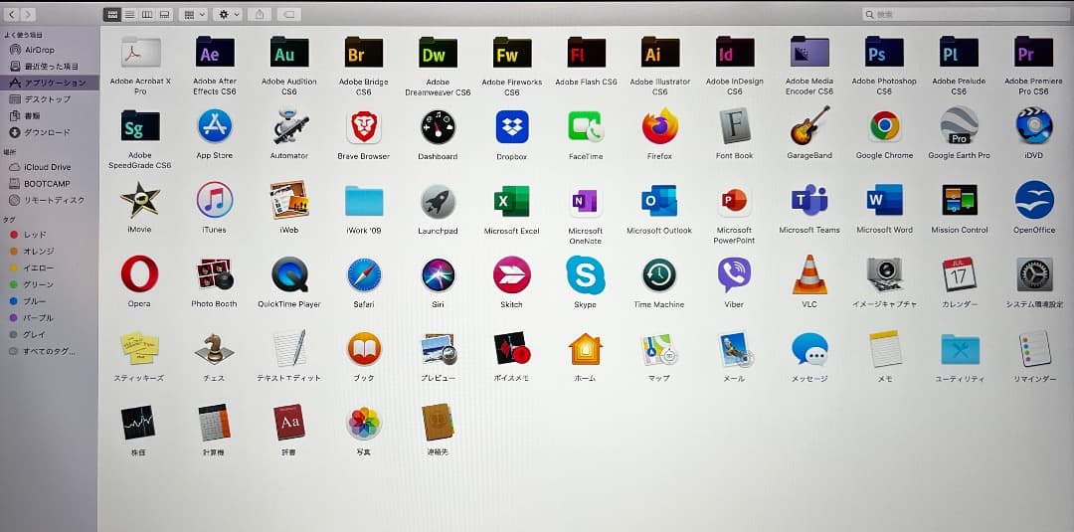Viewport: 1074px width, 532px height.
Task: Open iCloud Drive in the sidebar
Action: coord(50,167)
